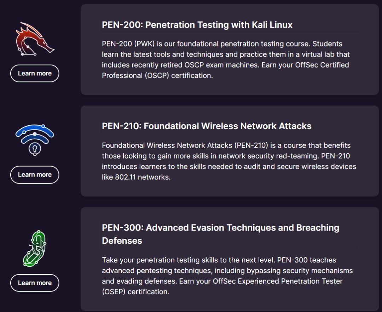The width and height of the screenshot is (382, 312).
Task: Click the "OffSec Experienced Penetration Tester" text
Action: coord(278,281)
